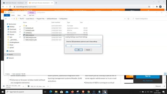Focus the SEB administrator password field

pyautogui.click(x=83, y=46)
